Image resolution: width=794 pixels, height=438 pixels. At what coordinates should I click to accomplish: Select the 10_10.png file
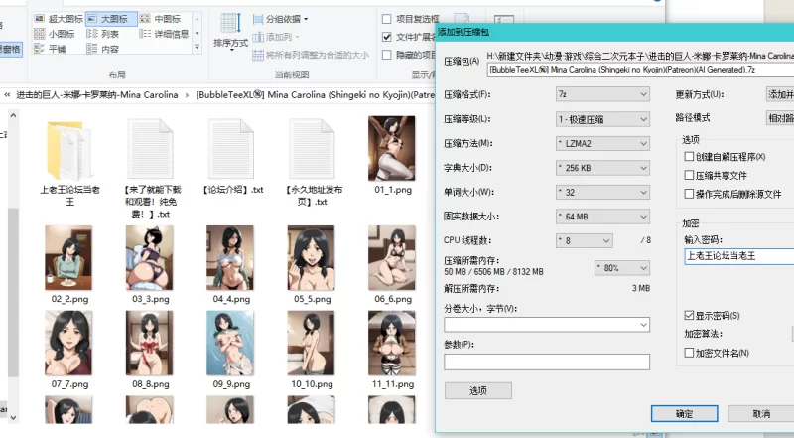coord(312,350)
